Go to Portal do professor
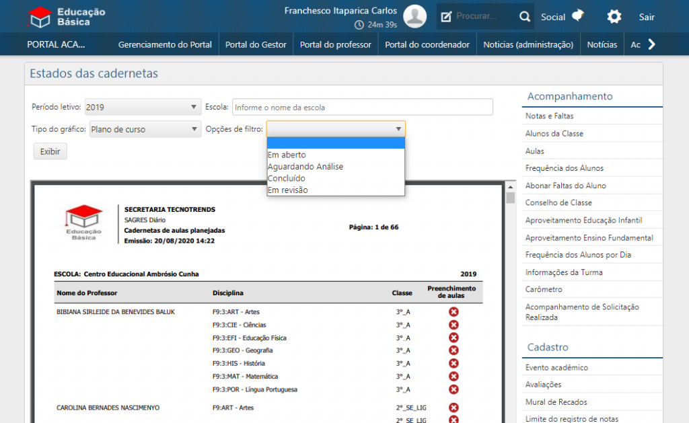This screenshot has height=423, width=689. [336, 44]
